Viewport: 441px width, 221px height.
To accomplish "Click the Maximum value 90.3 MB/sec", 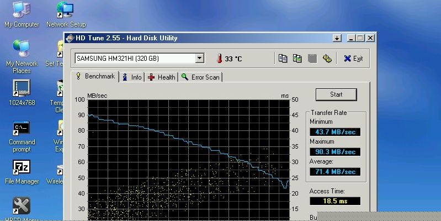I will (x=335, y=152).
